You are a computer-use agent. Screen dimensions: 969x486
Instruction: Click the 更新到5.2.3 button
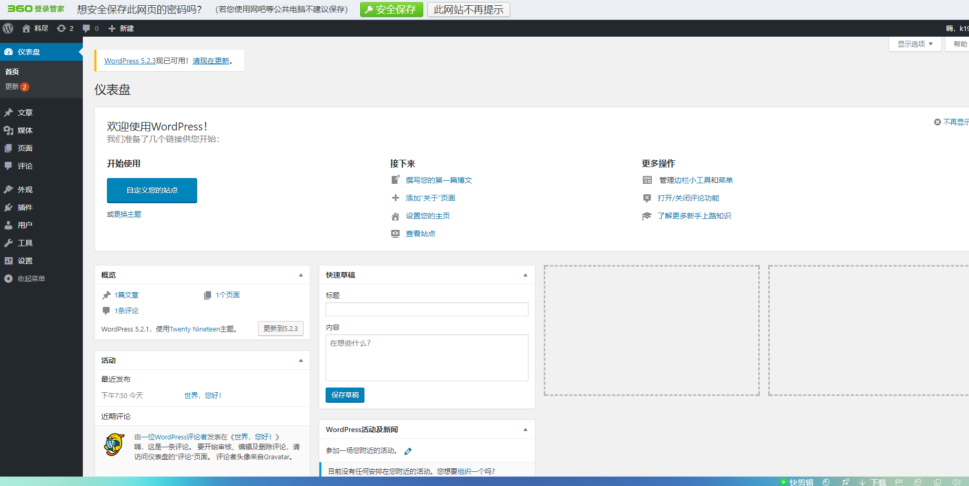pyautogui.click(x=281, y=328)
